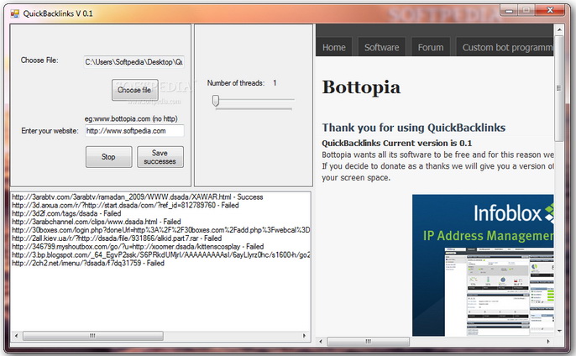
Task: Maximize the QuickBacklinks window
Action: point(526,11)
